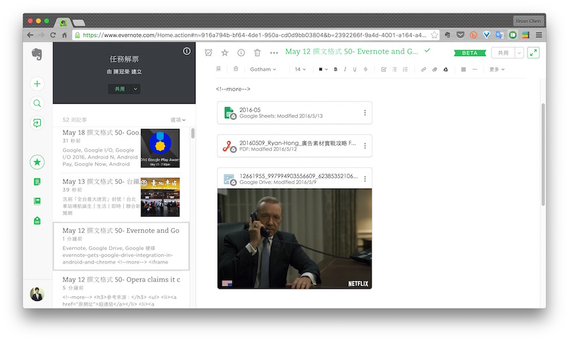Insert from Google Drive icon
The width and height of the screenshot is (569, 341).
(446, 70)
